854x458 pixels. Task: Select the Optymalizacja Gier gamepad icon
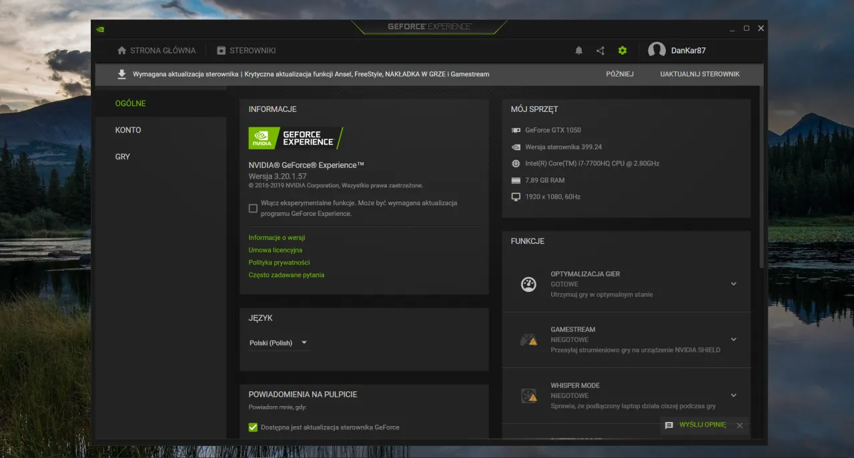[x=527, y=283]
